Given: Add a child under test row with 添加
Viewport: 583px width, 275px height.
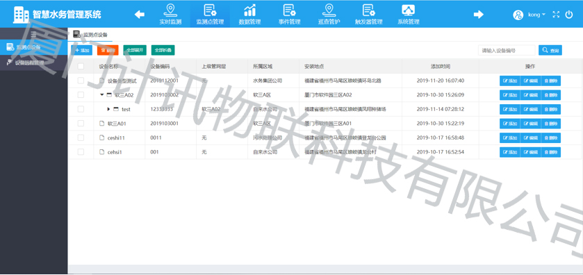Looking at the screenshot, I should tap(510, 109).
